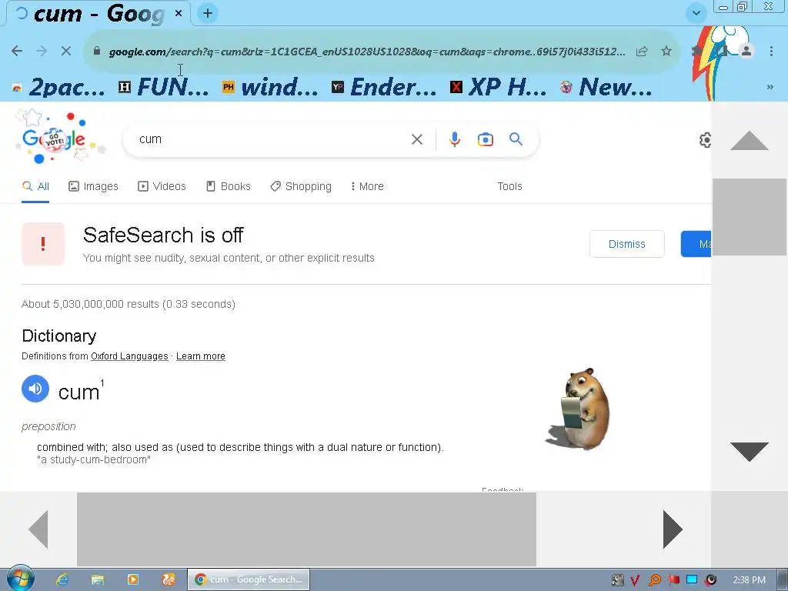788x591 pixels.
Task: Open the Oxford Languages link
Action: click(x=129, y=356)
